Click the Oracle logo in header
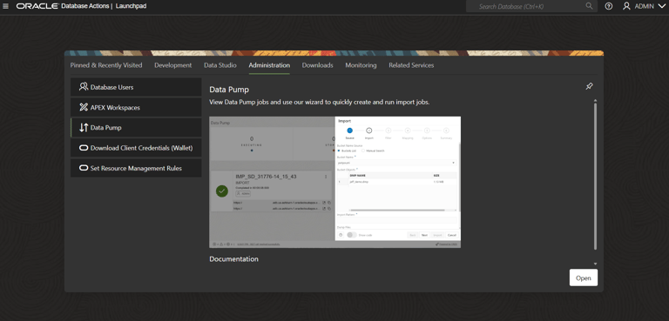Image resolution: width=669 pixels, height=321 pixels. pos(37,6)
